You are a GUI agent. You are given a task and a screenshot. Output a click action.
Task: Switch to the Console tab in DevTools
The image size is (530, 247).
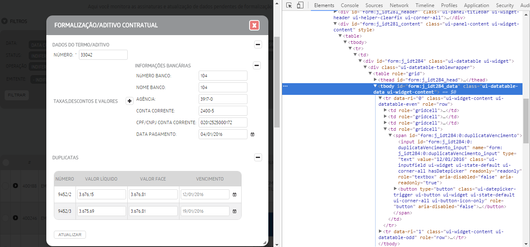coord(350,5)
